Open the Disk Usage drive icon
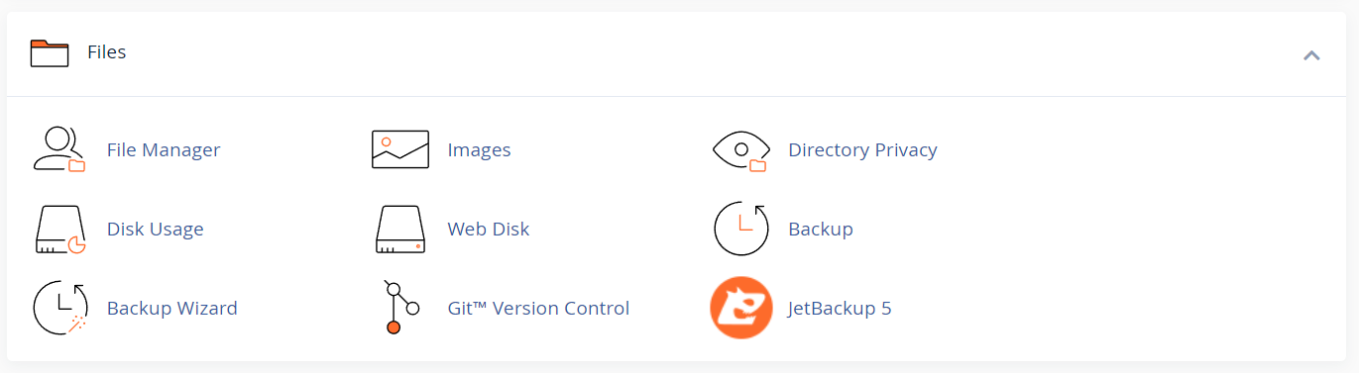The height and width of the screenshot is (373, 1359). click(59, 229)
